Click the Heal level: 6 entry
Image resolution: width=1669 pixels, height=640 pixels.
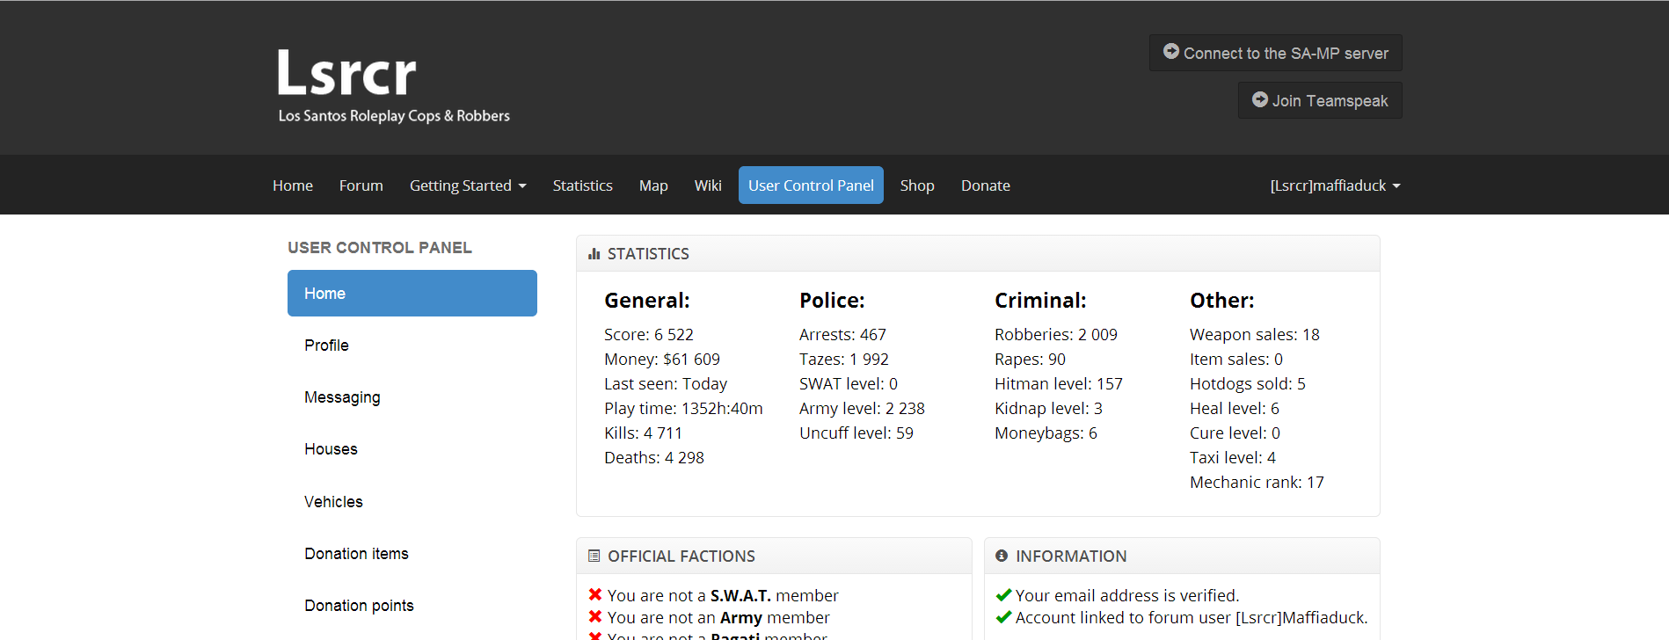point(1235,409)
